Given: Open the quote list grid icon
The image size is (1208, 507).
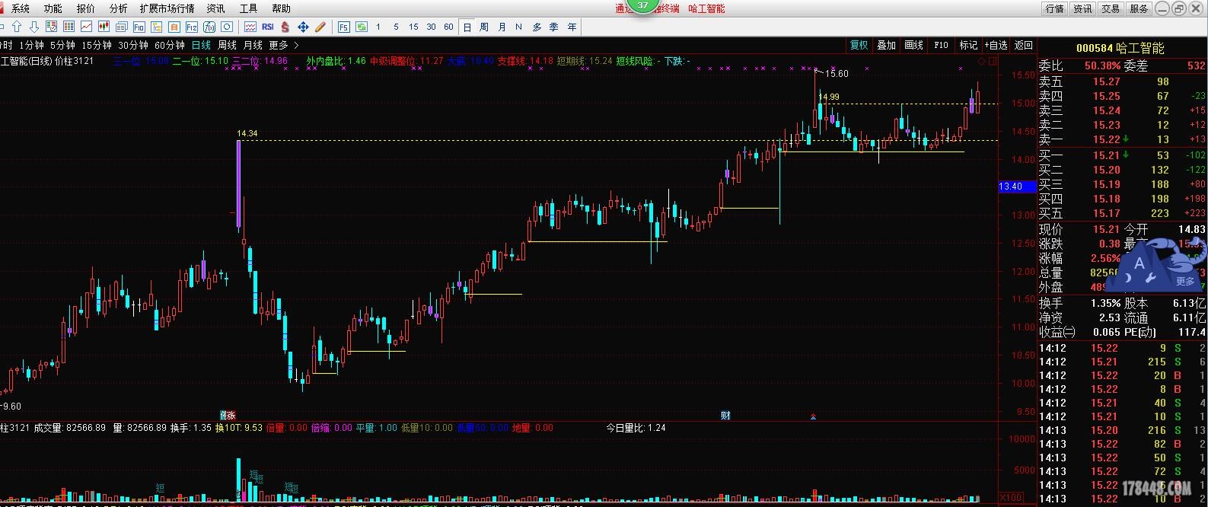Looking at the screenshot, I should click(69, 27).
